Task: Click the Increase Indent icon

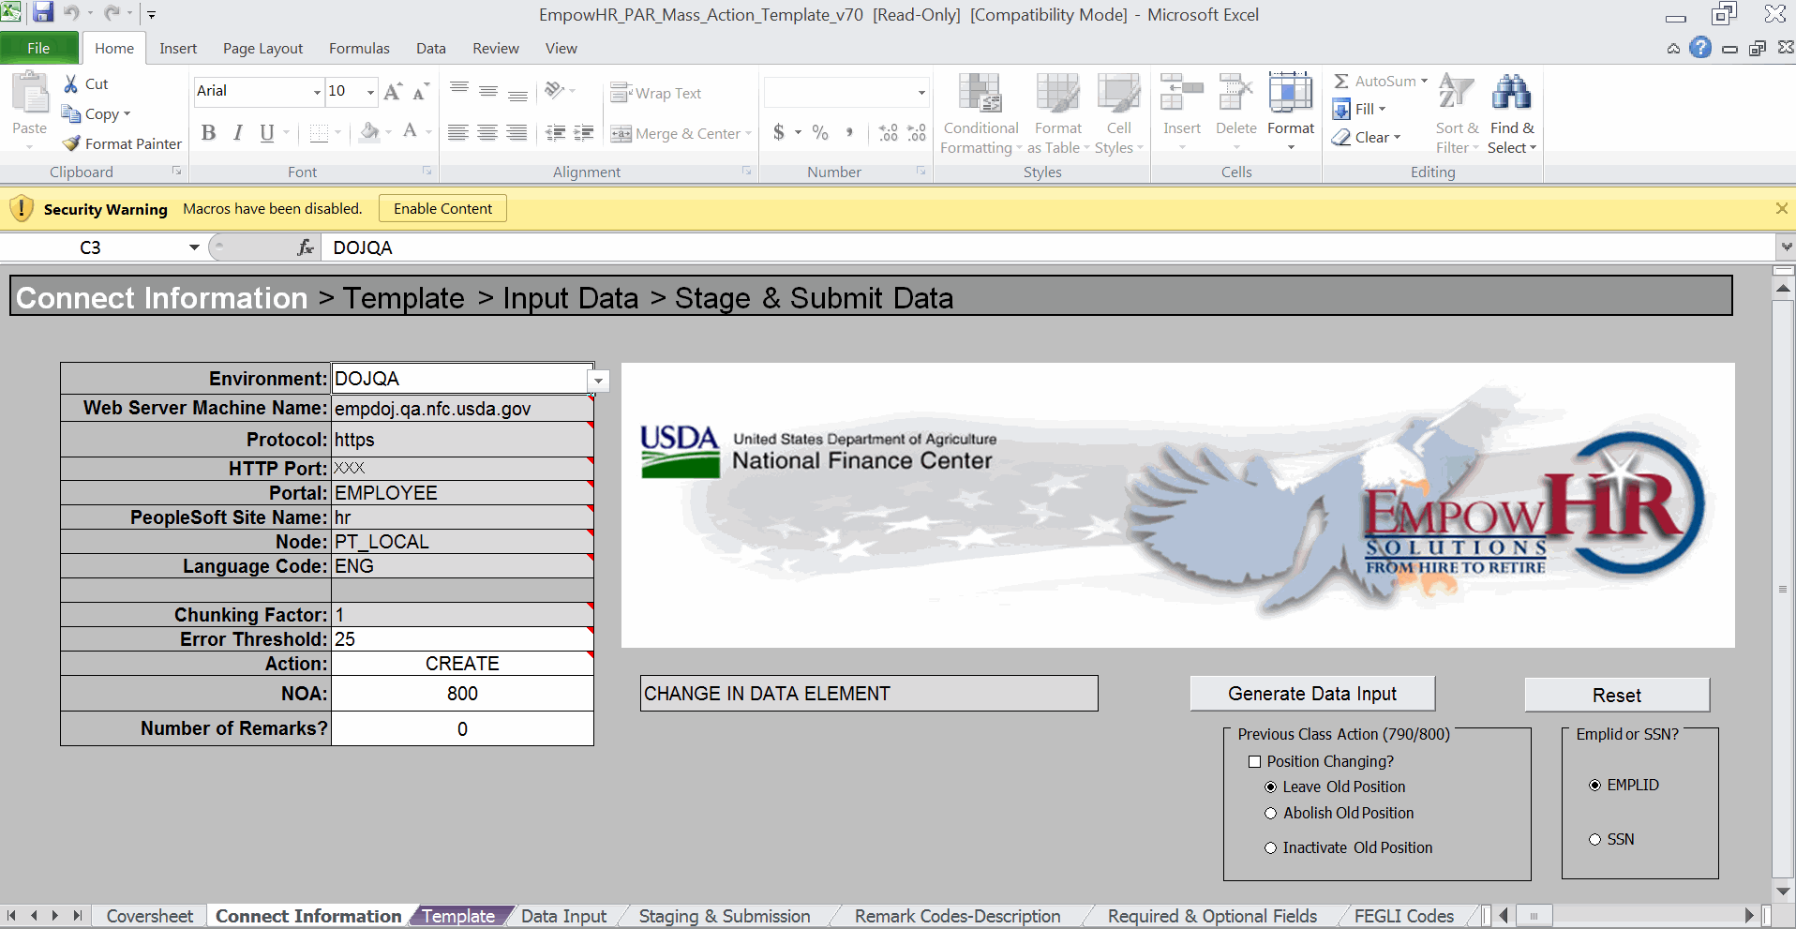Action: (x=584, y=133)
